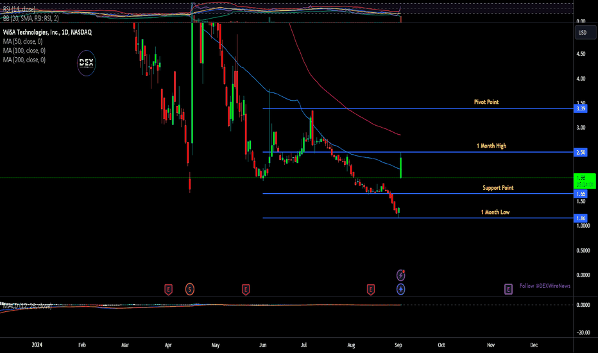Click the stock split S marker
This screenshot has height=353, width=598.
point(189,289)
